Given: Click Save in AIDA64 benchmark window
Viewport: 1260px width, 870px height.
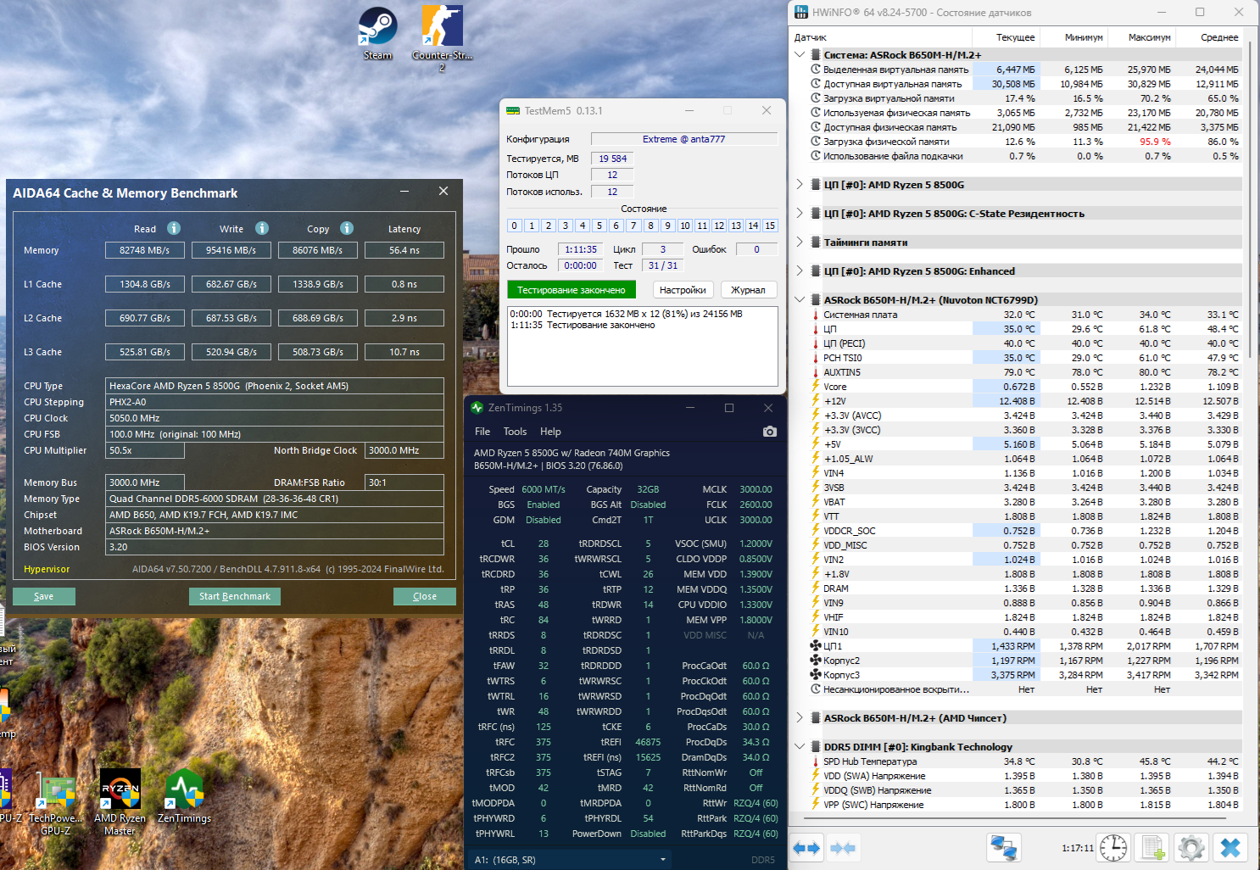Looking at the screenshot, I should tap(44, 596).
